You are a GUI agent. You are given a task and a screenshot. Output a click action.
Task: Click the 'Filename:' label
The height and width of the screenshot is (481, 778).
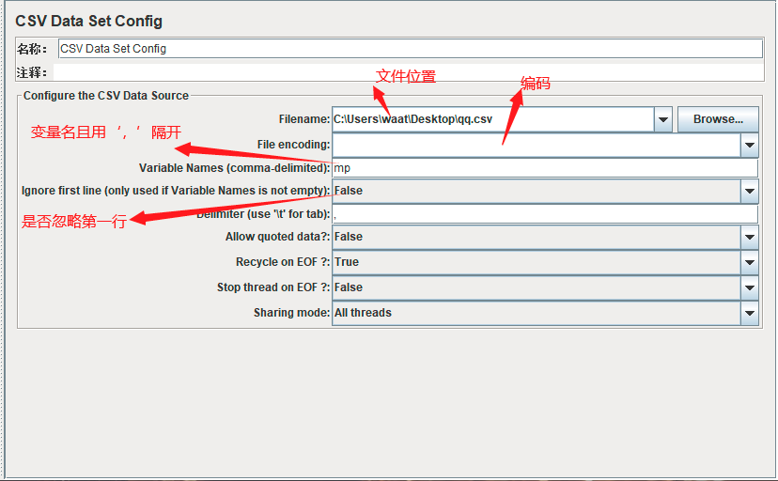tap(304, 119)
